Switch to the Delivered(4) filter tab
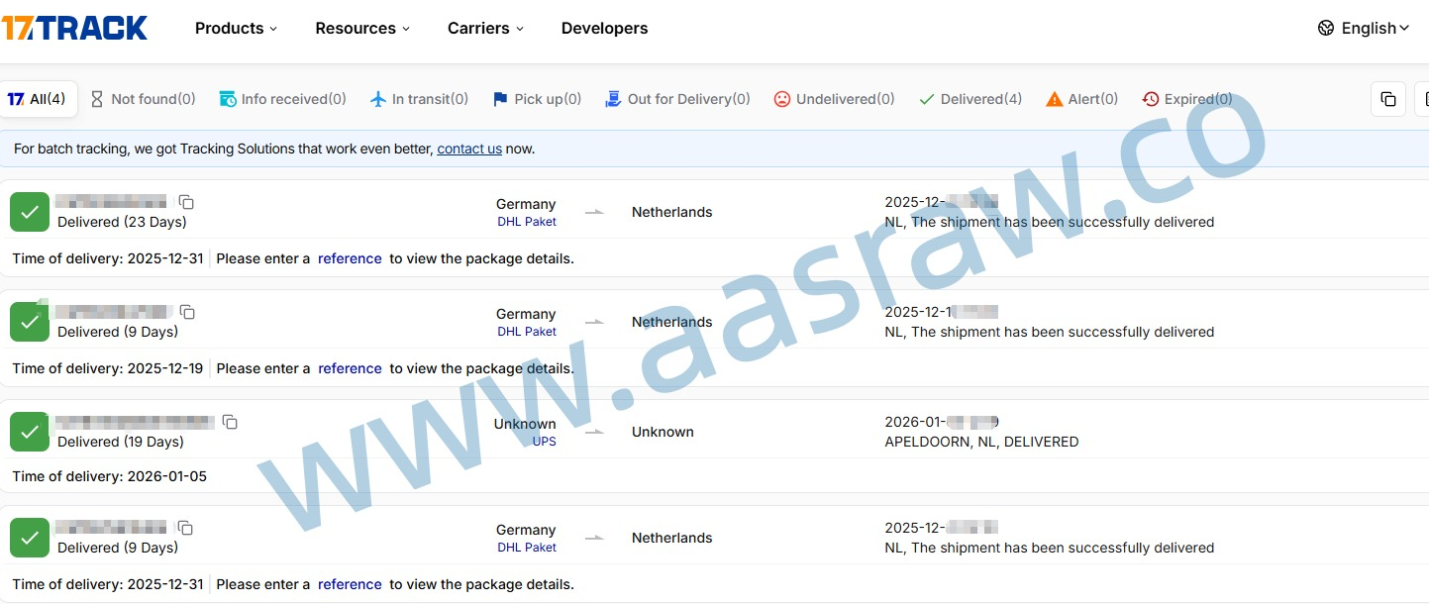Viewport: 1429px width, 604px height. (970, 99)
